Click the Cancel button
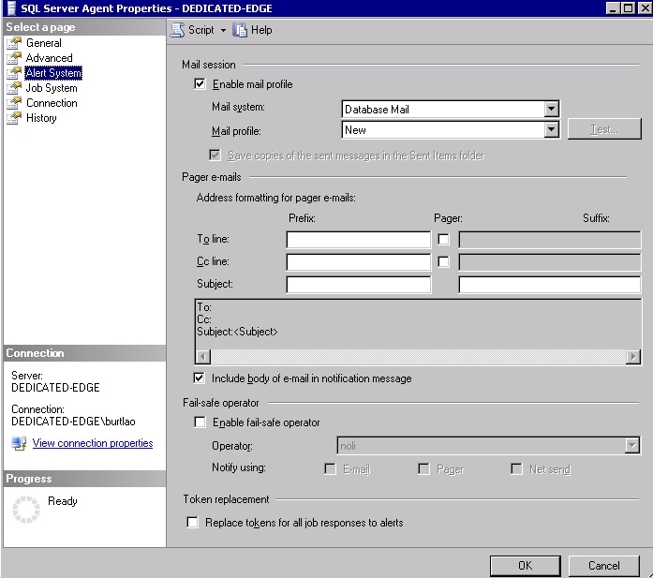The width and height of the screenshot is (653, 578). pyautogui.click(x=604, y=566)
